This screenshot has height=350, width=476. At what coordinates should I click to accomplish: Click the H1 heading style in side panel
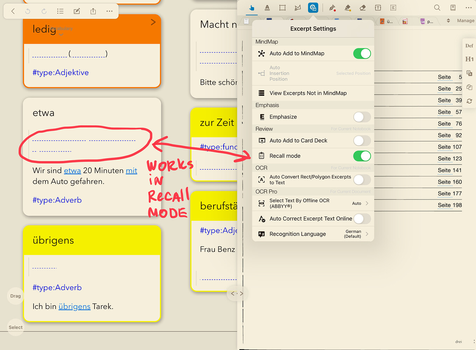click(x=469, y=59)
